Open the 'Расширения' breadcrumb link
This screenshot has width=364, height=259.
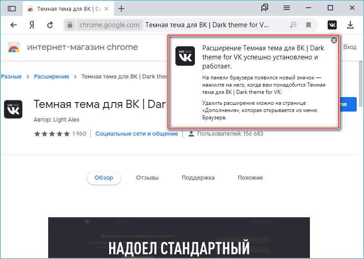point(51,77)
